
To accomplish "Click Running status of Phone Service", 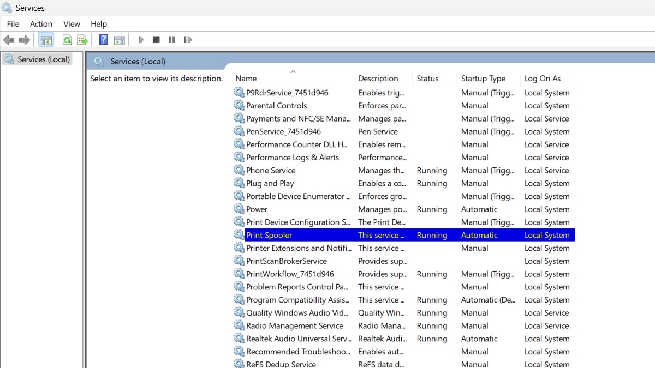I will pyautogui.click(x=432, y=171).
